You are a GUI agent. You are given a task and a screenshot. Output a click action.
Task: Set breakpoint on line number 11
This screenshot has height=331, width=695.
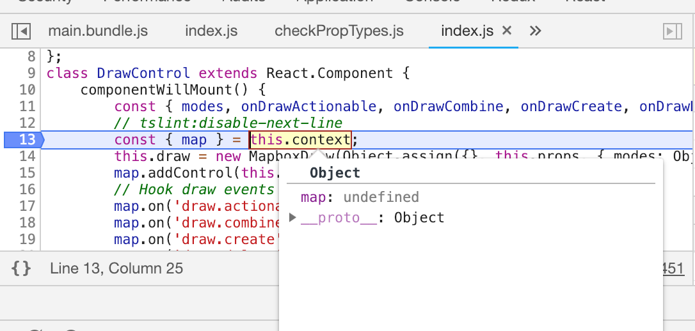(x=27, y=107)
